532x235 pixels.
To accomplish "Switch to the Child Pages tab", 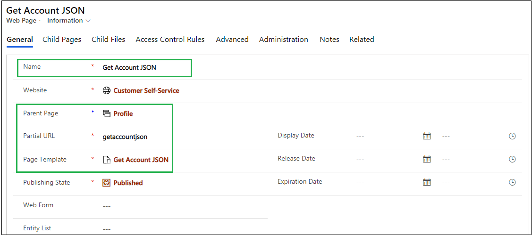I will [x=62, y=40].
